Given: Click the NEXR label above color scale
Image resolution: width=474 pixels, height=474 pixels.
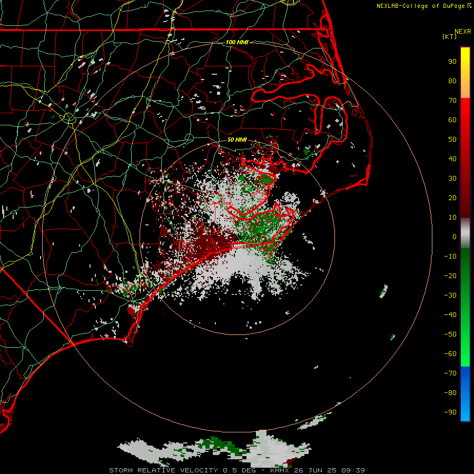Looking at the screenshot, I should click(x=463, y=32).
